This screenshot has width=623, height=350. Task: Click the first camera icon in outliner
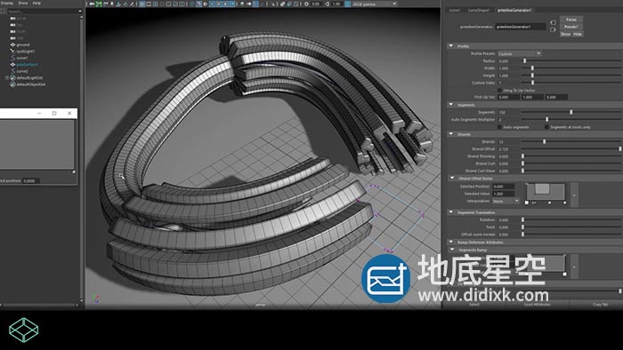[x=12, y=19]
